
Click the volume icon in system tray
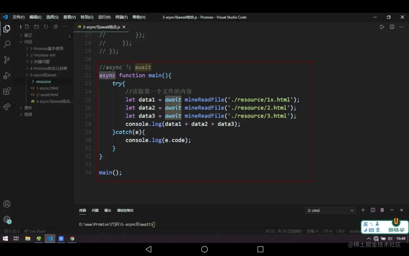(x=390, y=238)
